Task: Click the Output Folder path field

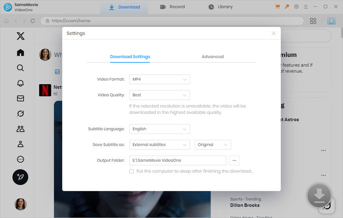Action: (x=177, y=160)
